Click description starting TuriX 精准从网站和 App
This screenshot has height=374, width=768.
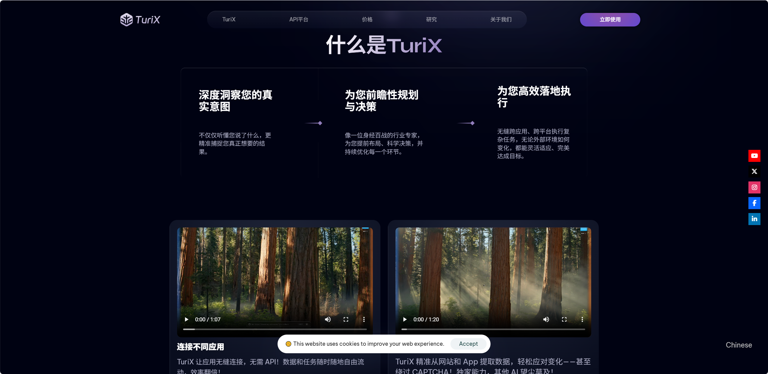coord(493,366)
